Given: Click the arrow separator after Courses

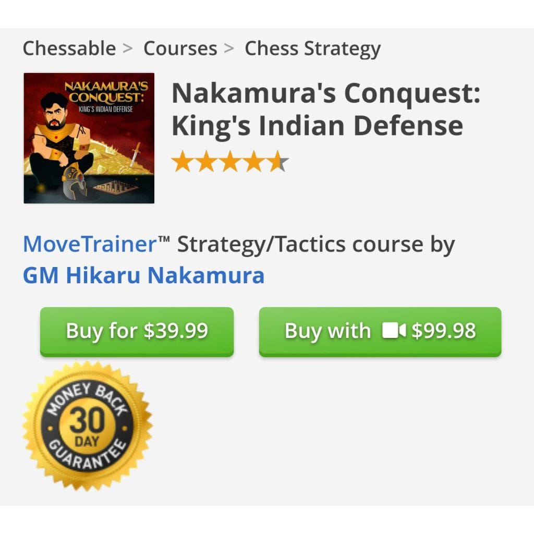Looking at the screenshot, I should tap(229, 49).
